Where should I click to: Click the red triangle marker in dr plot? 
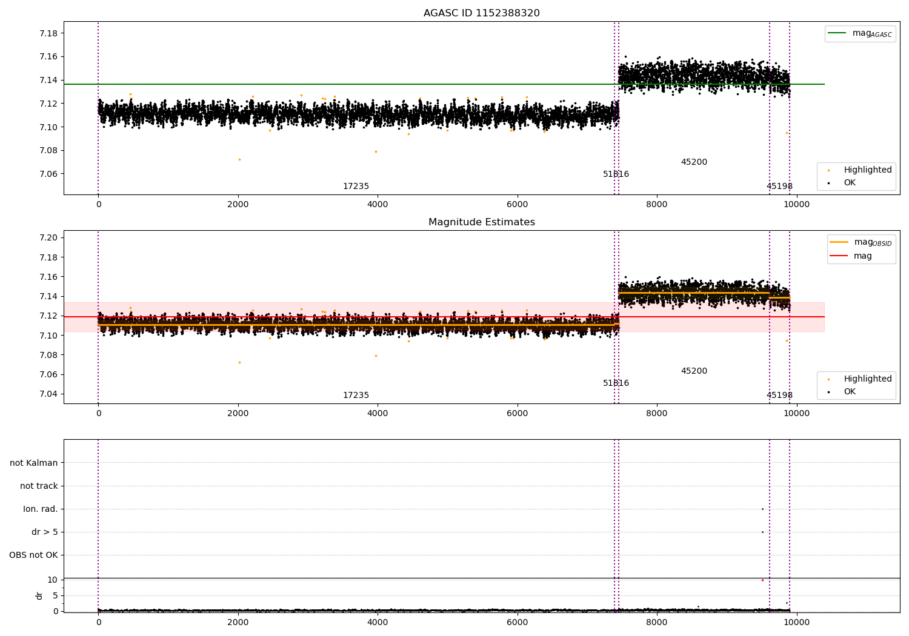[762, 580]
